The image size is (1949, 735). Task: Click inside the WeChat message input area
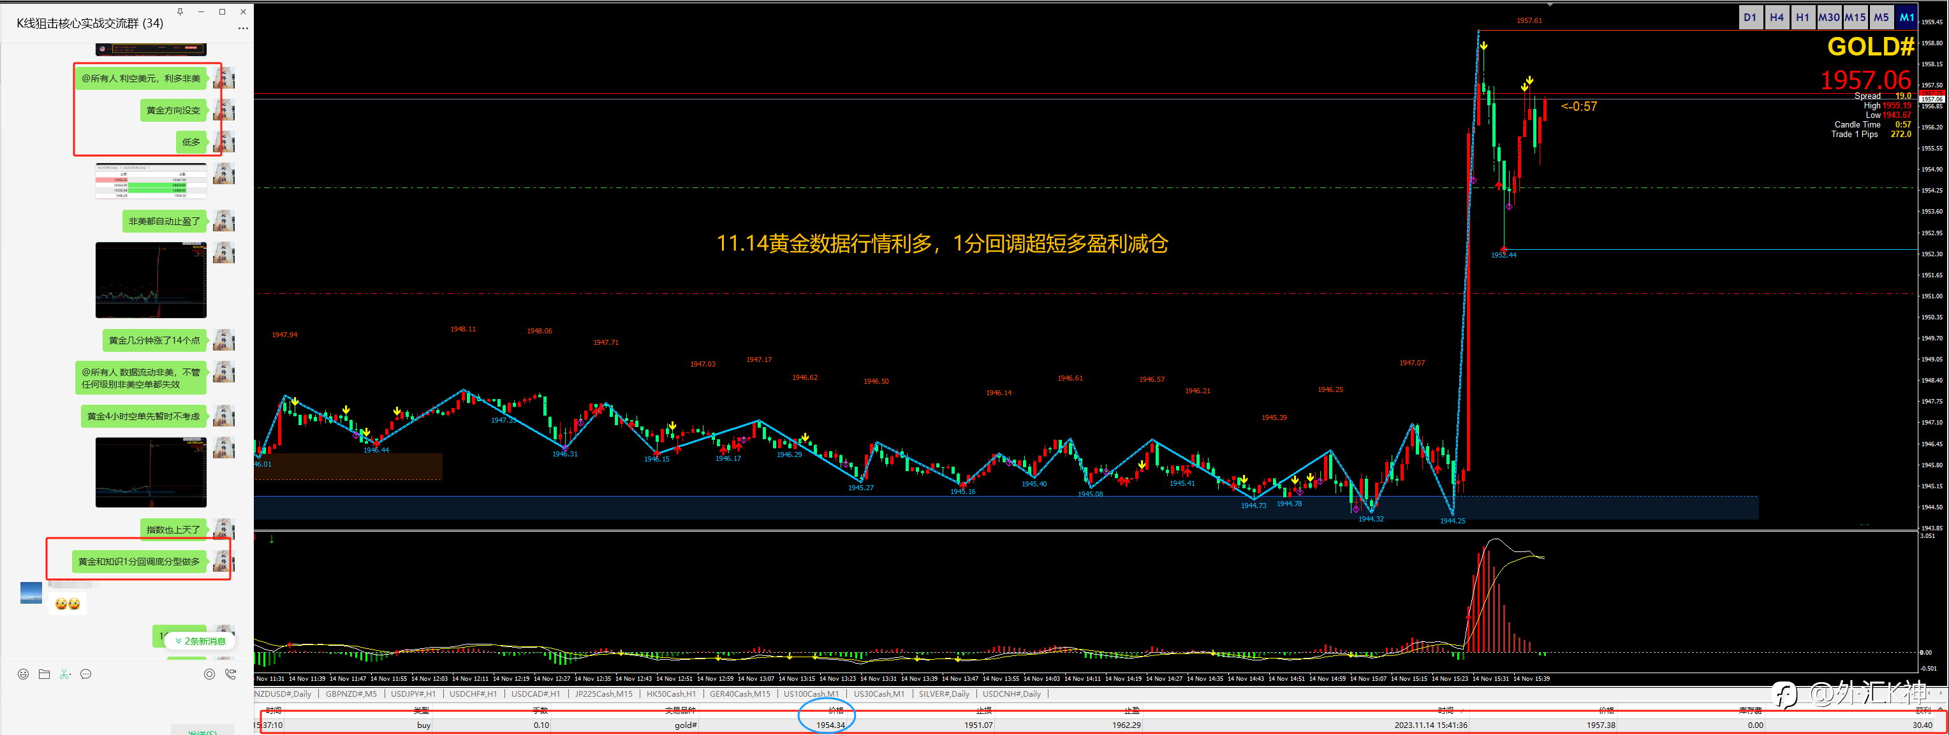[126, 703]
